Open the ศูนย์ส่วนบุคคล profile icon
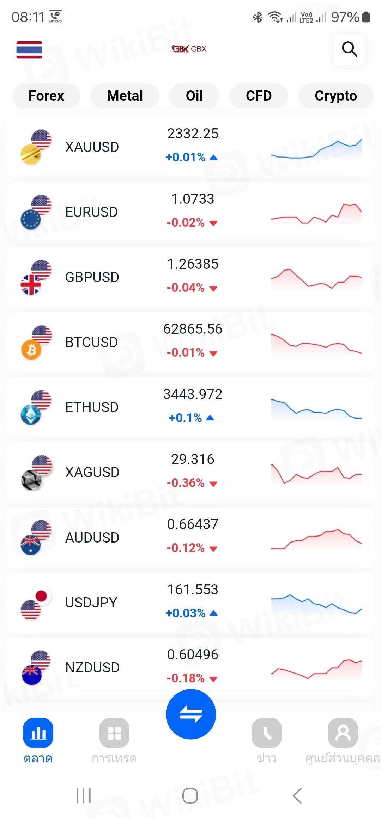381x818 pixels. coord(343,733)
